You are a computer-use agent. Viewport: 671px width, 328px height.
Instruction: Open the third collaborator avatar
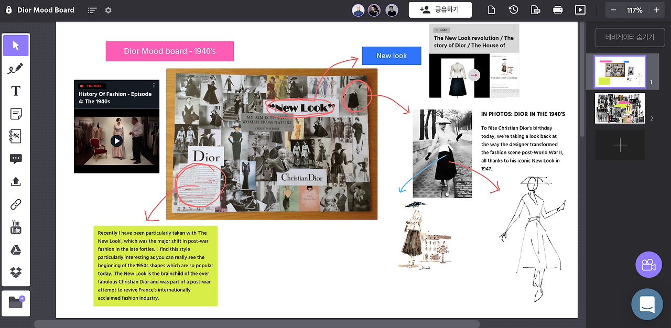[392, 10]
